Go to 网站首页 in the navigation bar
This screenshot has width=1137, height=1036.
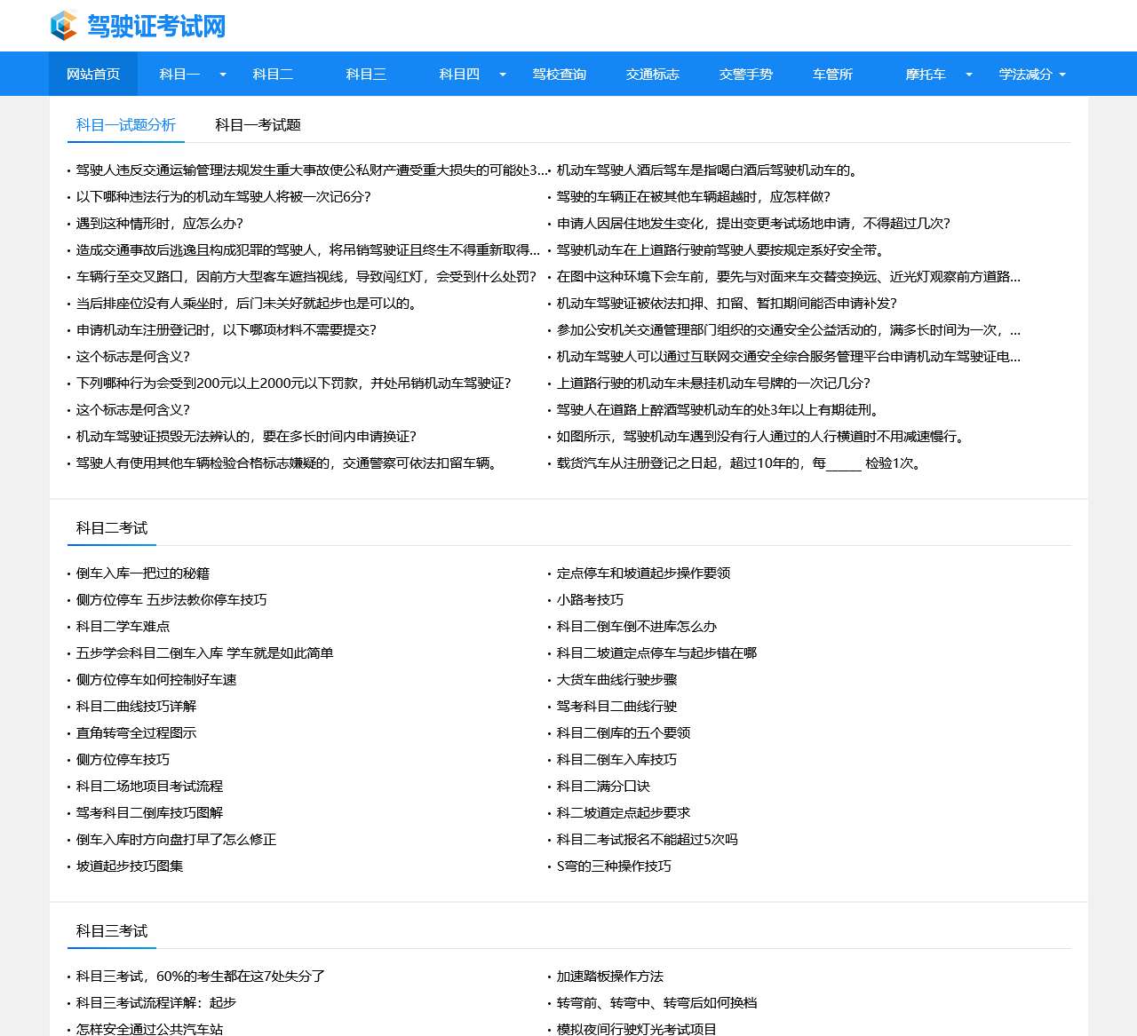point(93,75)
